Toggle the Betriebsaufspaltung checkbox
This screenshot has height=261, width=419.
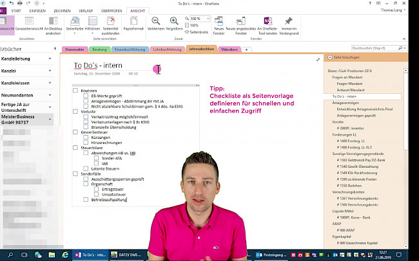coord(86,200)
